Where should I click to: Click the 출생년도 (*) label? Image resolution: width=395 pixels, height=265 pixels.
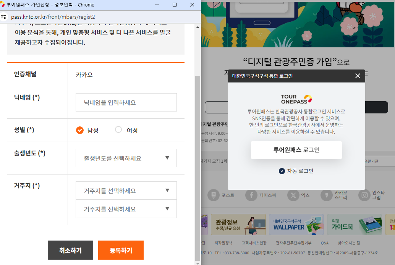29,153
